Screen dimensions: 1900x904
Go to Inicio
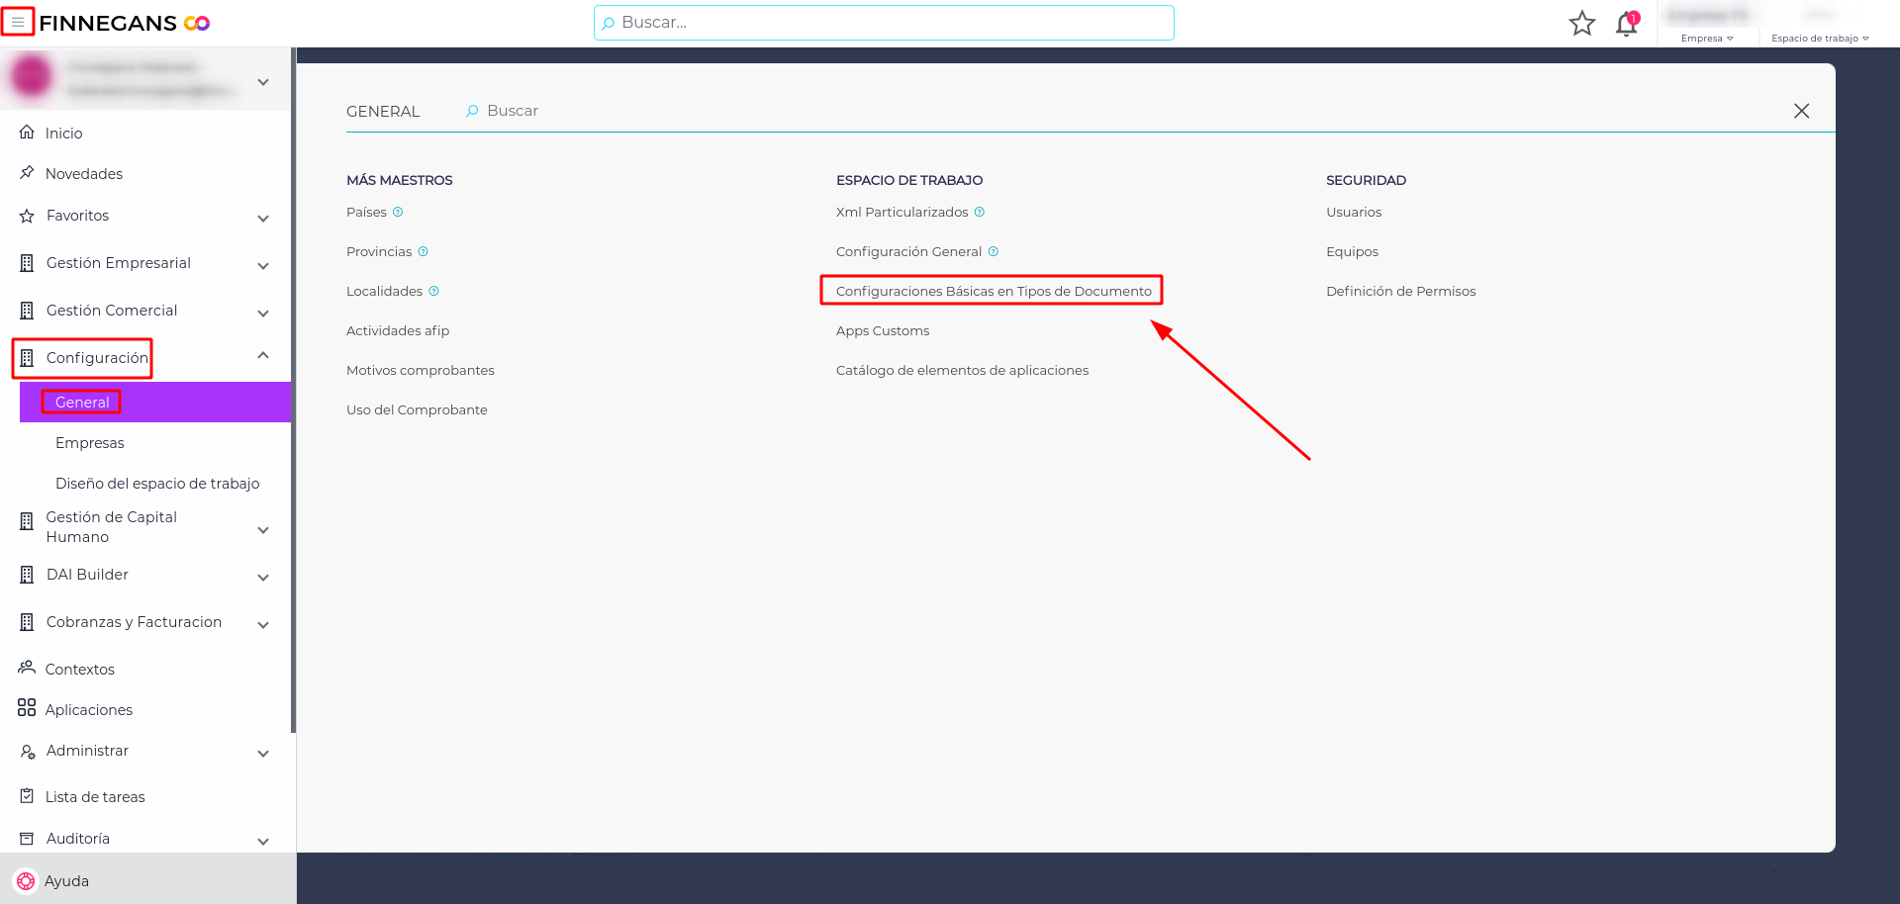[63, 133]
